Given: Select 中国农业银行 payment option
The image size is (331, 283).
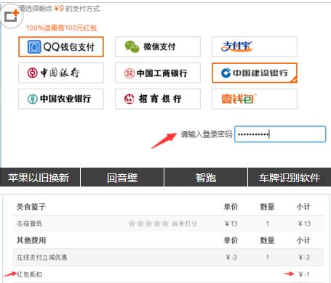Looking at the screenshot, I should (61, 99).
